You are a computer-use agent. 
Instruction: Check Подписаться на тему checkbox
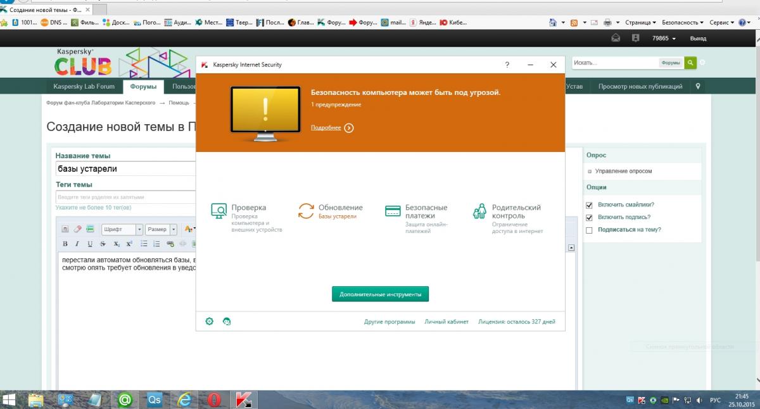(x=589, y=230)
